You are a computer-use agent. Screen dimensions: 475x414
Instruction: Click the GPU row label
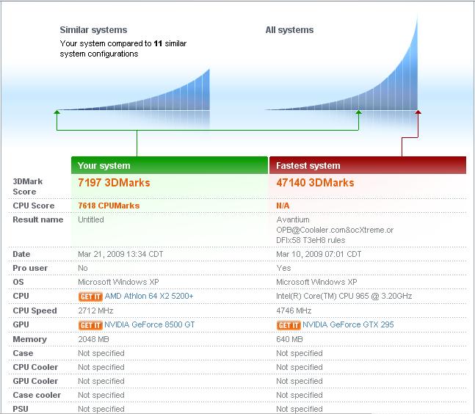click(x=21, y=324)
